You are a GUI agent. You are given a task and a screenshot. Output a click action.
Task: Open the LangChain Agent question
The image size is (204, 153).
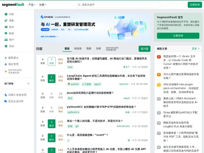coord(106,77)
